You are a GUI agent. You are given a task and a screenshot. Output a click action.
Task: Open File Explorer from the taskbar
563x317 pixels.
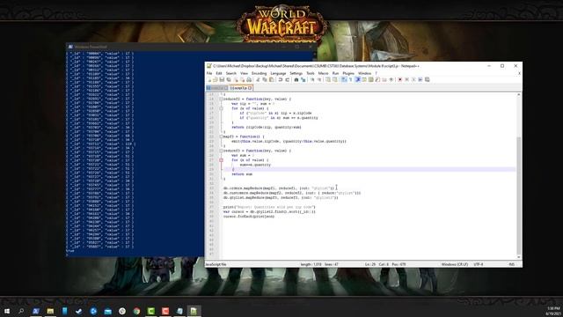(x=50, y=311)
